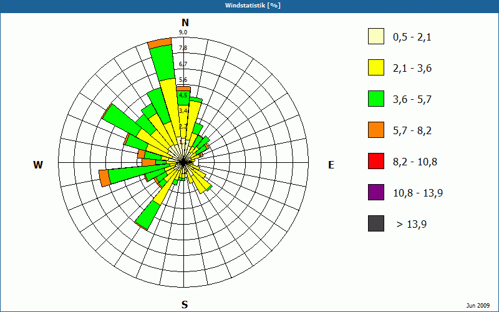The width and height of the screenshot is (499, 312).
Task: Click the dark gray > 13,9 legend swatch
Action: (376, 223)
